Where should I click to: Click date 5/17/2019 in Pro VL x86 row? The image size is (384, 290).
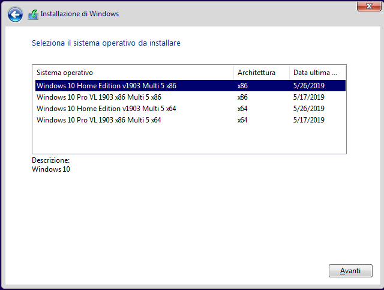[309, 97]
